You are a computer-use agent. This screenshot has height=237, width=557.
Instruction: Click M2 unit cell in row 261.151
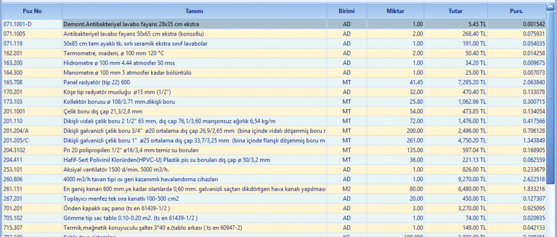(x=347, y=188)
